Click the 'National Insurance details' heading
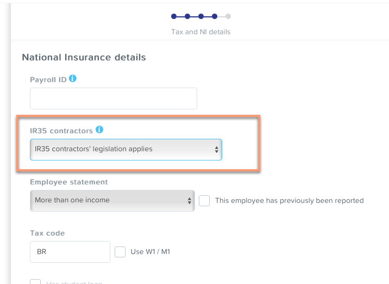Screen dimensions: 389x284 coord(84,57)
